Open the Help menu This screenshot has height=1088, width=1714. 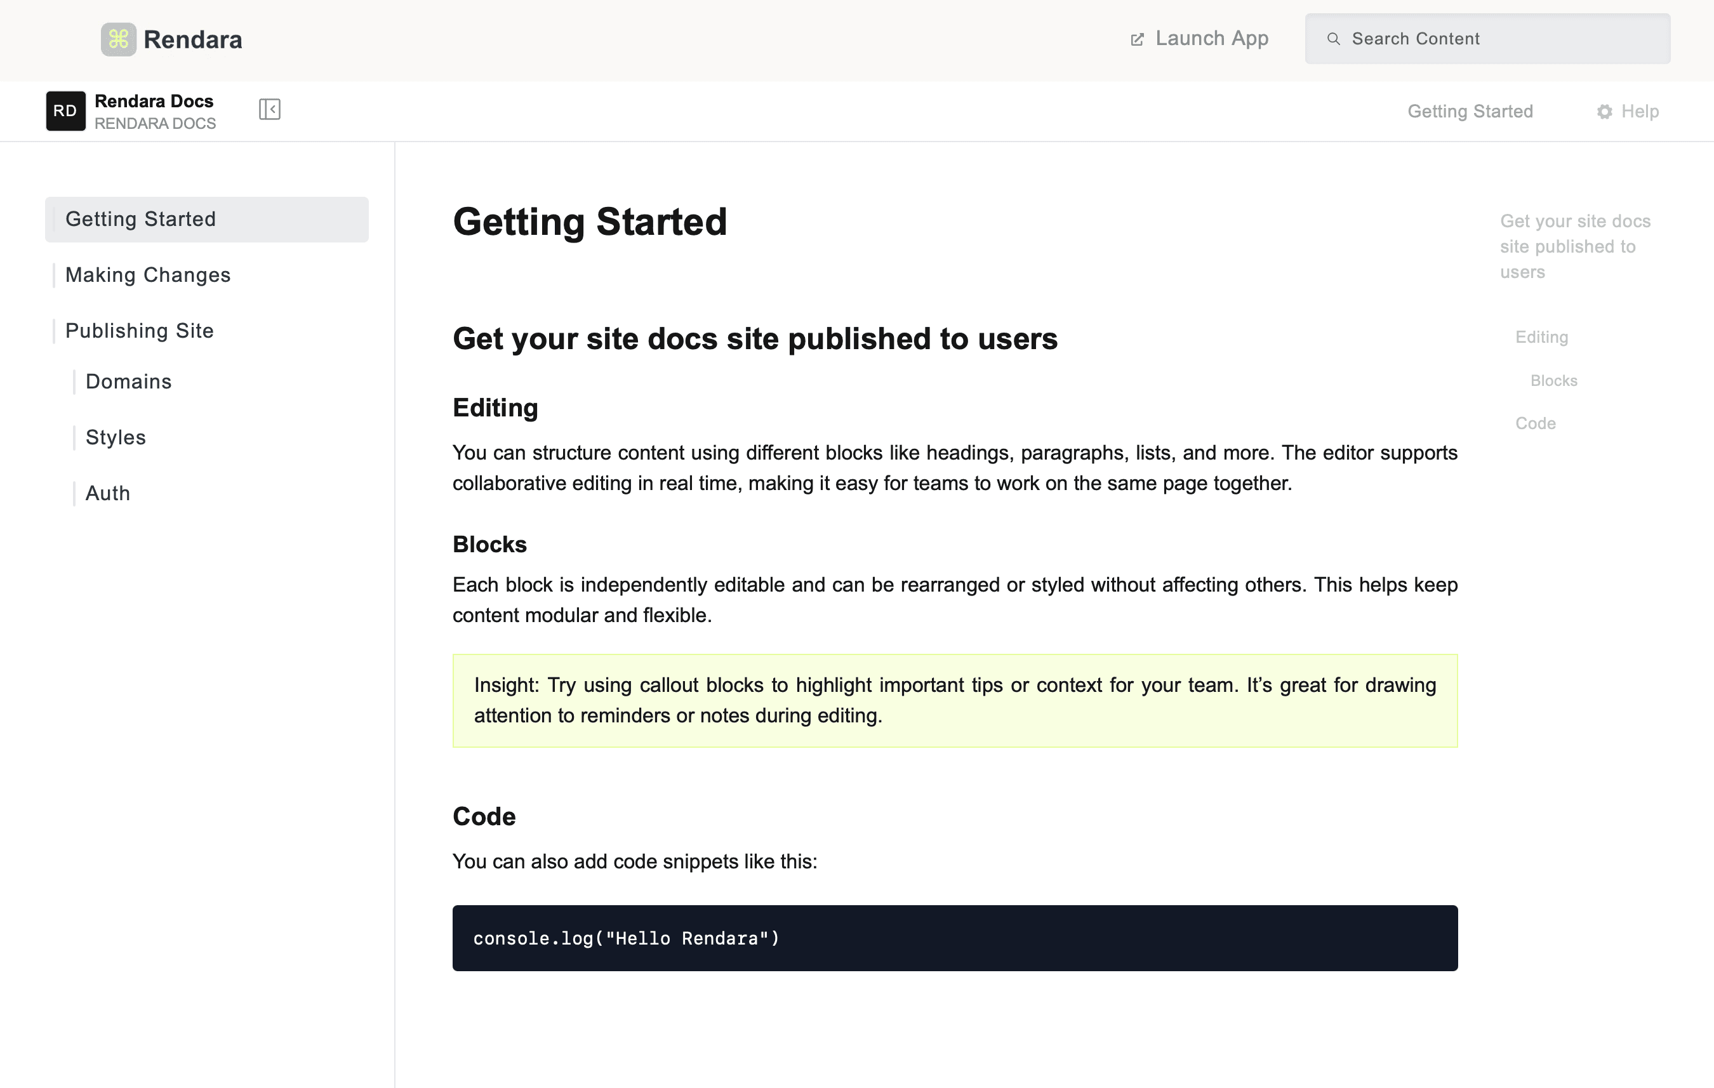[1638, 111]
